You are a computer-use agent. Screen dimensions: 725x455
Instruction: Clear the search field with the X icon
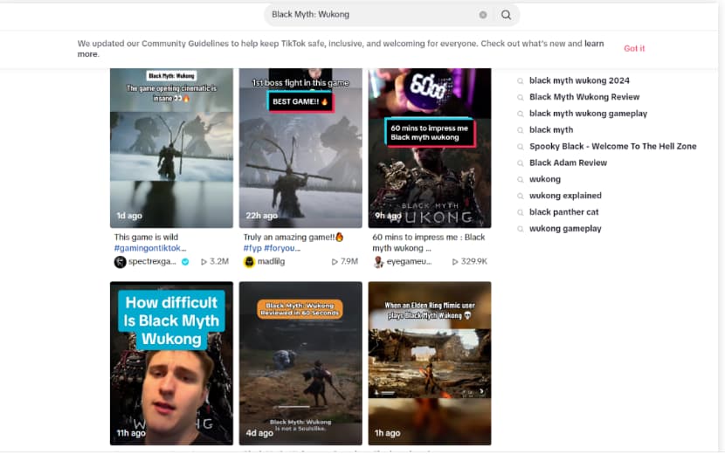[483, 15]
